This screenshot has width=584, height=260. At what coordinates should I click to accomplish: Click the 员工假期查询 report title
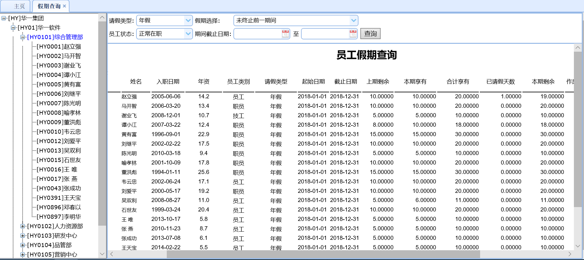click(366, 55)
